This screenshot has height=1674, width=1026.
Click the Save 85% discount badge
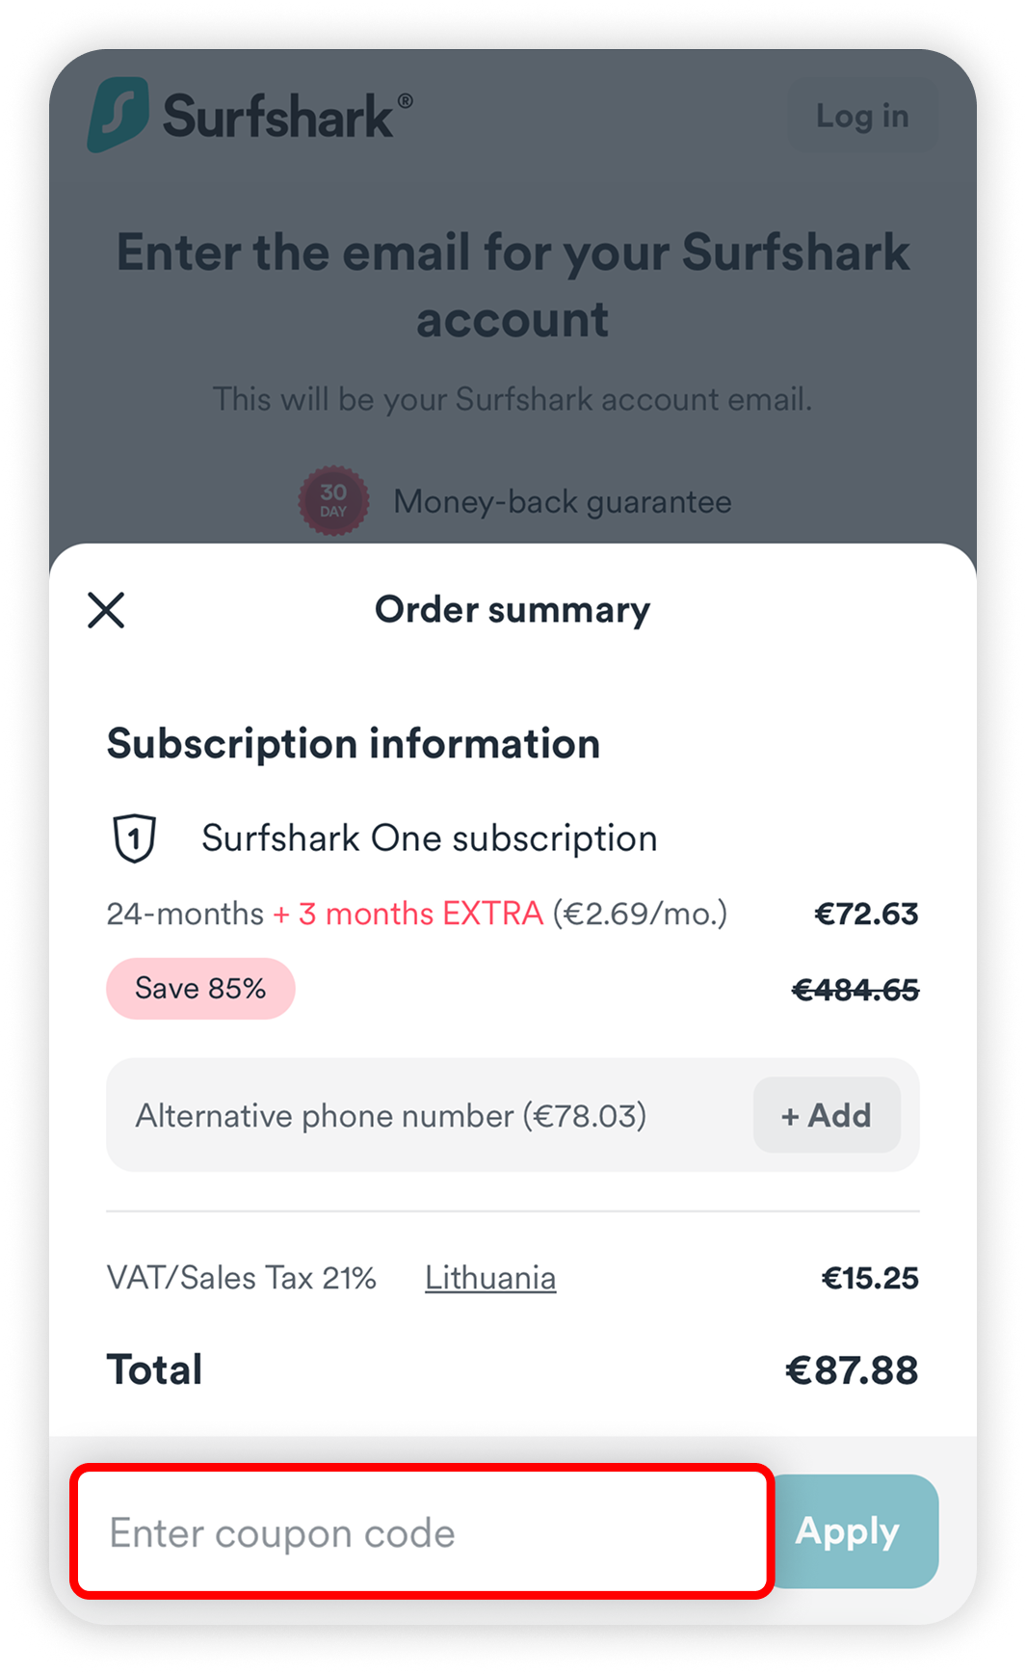[200, 987]
